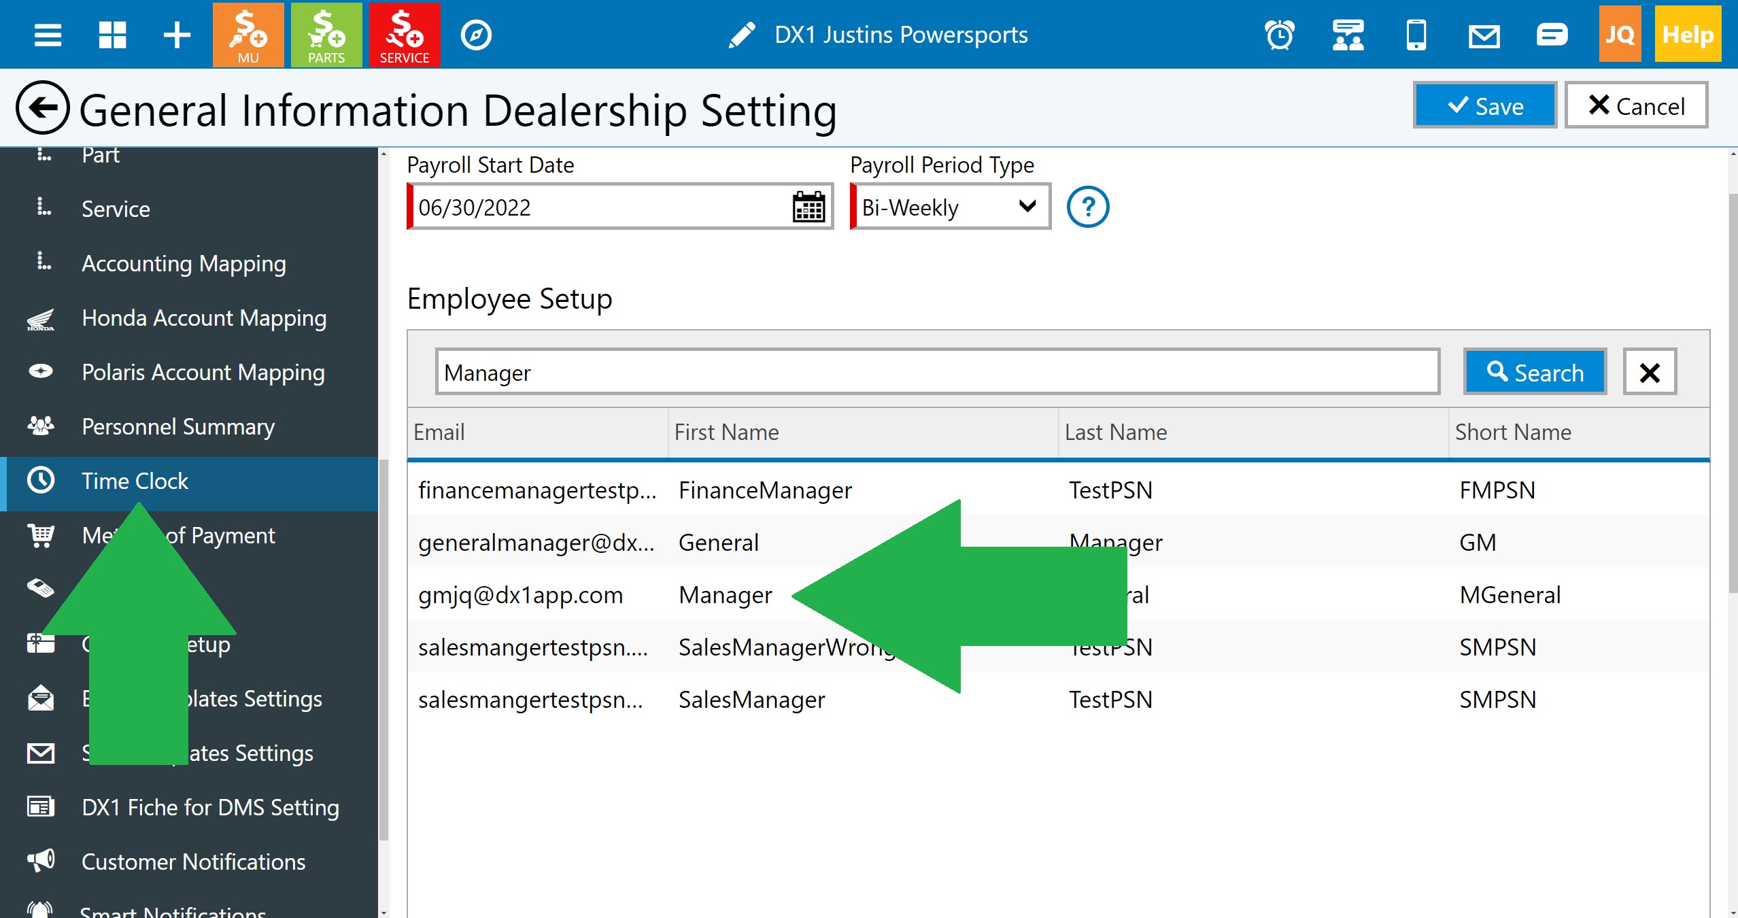This screenshot has height=918, width=1738.
Task: Click the payroll period help question icon
Action: [1087, 207]
